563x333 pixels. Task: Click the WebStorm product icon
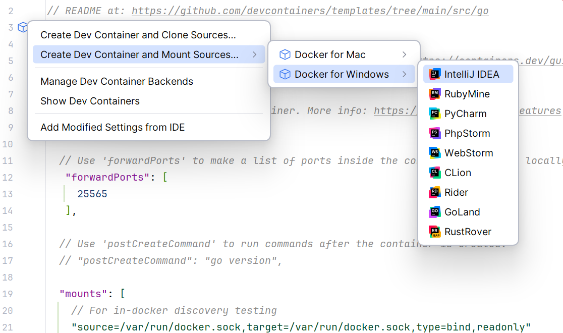click(434, 153)
